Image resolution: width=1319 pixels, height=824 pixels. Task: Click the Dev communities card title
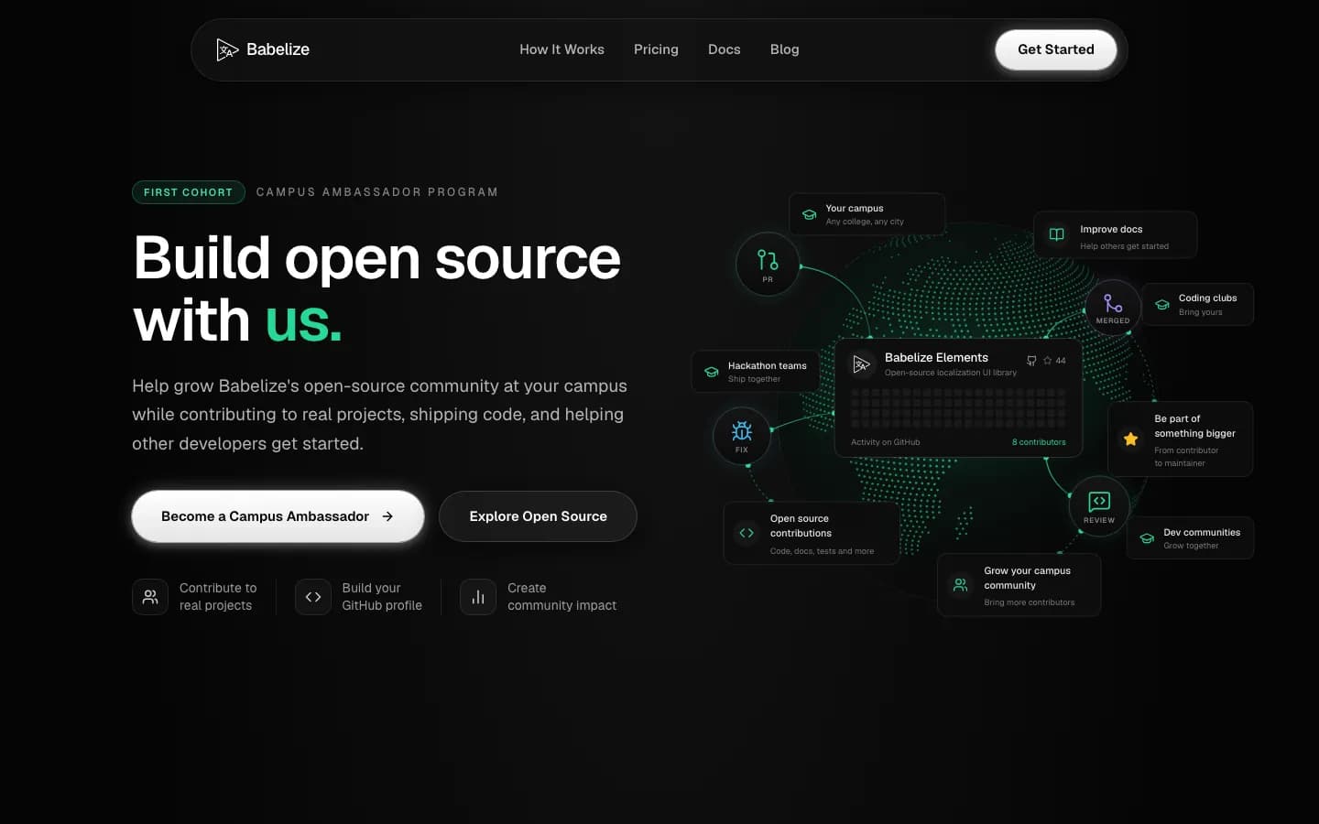(1202, 532)
